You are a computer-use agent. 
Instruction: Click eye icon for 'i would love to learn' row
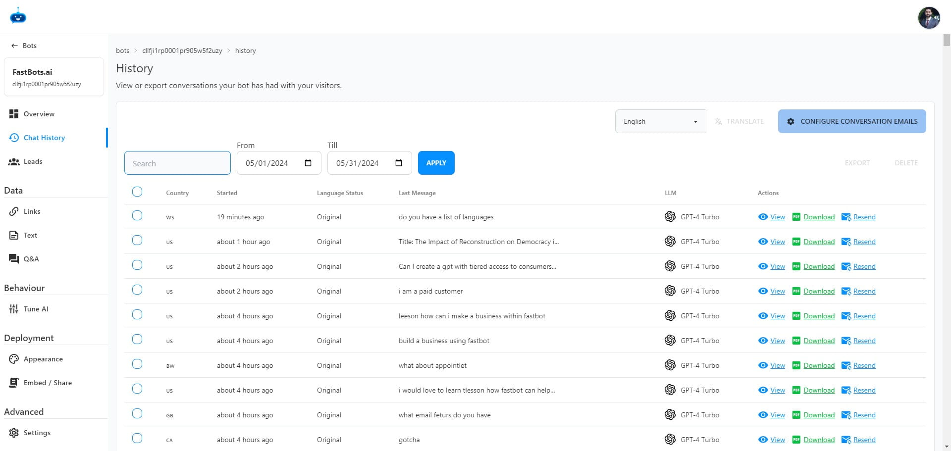coord(763,390)
